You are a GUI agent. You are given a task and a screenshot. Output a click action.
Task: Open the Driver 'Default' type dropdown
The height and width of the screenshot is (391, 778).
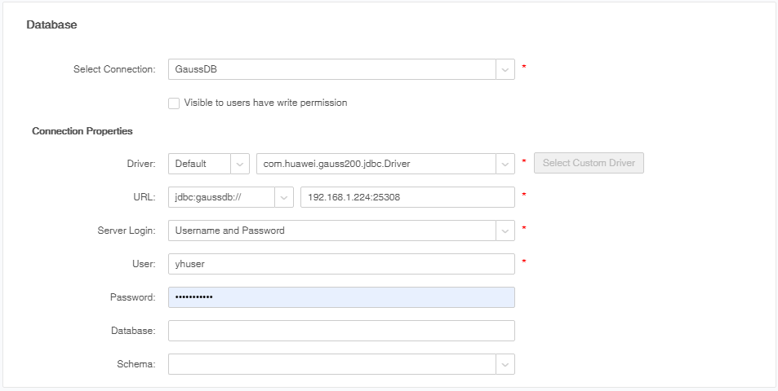click(x=199, y=164)
